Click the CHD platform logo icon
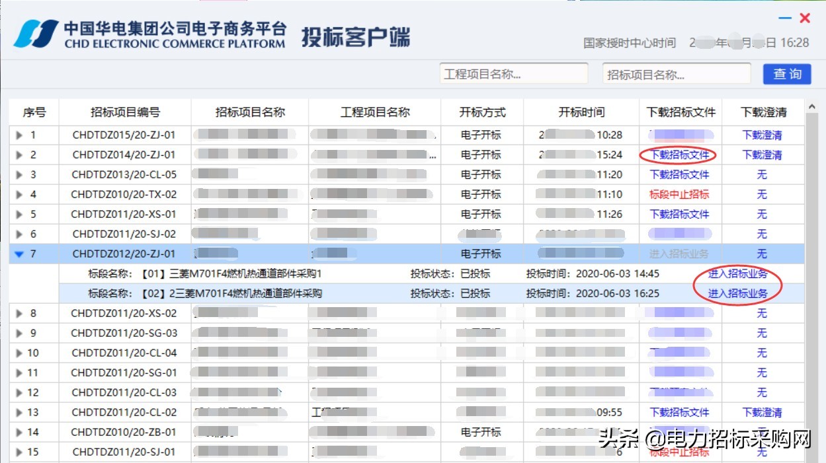The image size is (826, 463). (36, 31)
